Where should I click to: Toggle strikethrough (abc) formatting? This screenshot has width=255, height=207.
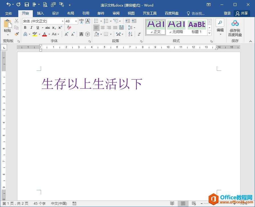48,28
